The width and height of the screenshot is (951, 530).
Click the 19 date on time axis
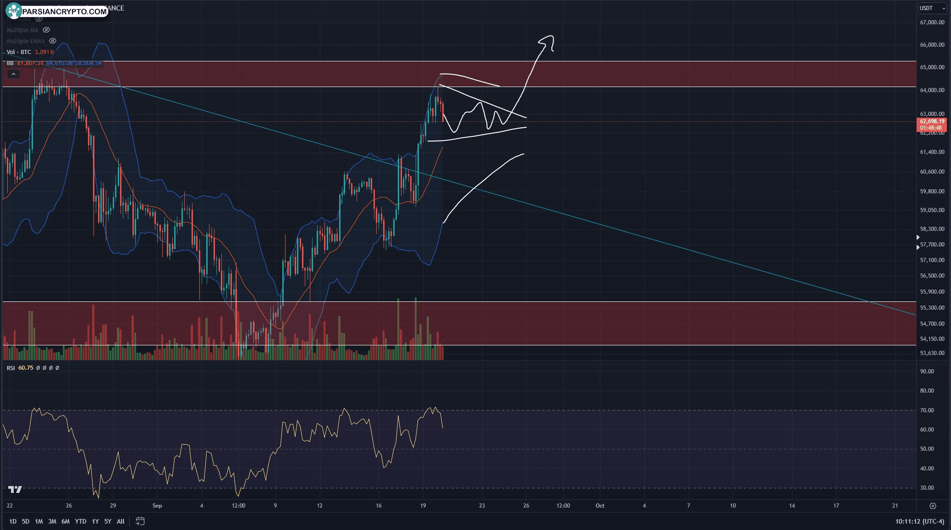(423, 506)
